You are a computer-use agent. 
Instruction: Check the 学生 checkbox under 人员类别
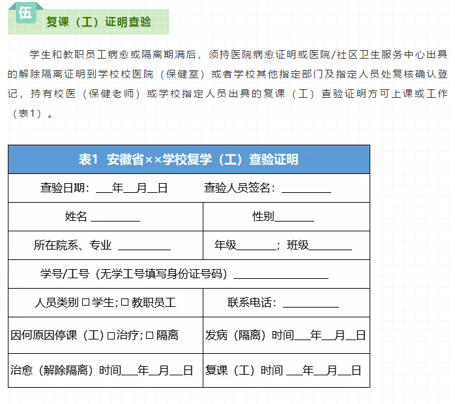coord(85,302)
